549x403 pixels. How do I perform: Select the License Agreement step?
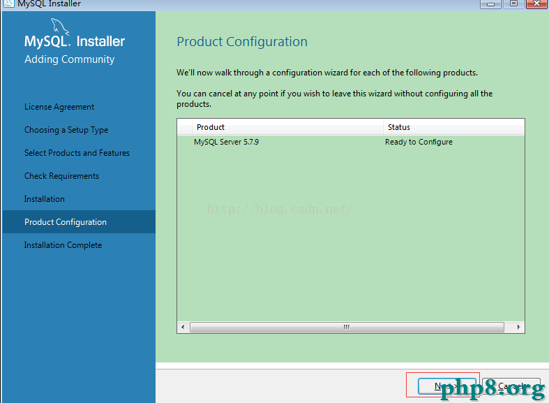(59, 107)
